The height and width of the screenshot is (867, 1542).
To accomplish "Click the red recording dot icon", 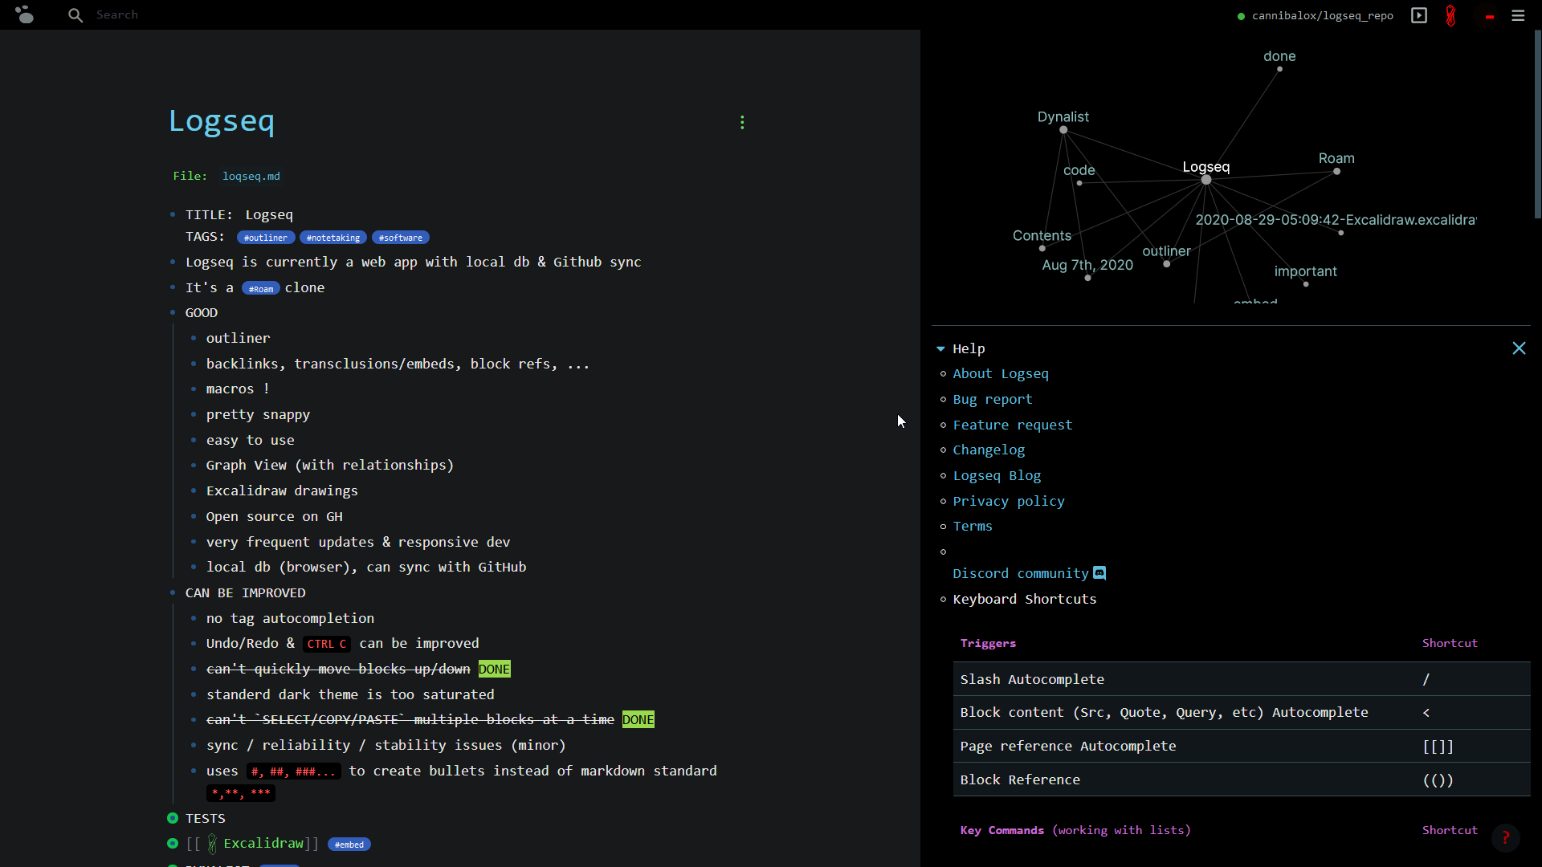I will [x=1488, y=16].
